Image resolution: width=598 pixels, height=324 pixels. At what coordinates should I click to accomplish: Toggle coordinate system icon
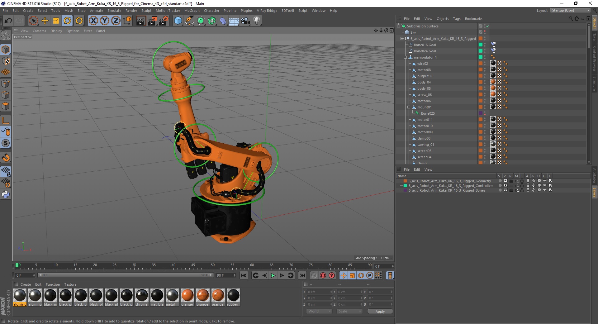coord(127,21)
